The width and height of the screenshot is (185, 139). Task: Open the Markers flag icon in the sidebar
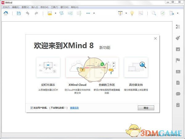click(178, 60)
